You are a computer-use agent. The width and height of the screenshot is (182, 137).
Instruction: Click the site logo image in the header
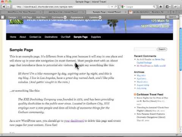pos(16,22)
